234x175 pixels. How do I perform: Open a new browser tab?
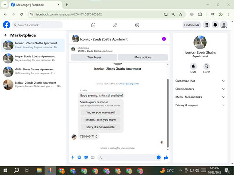tap(66, 5)
